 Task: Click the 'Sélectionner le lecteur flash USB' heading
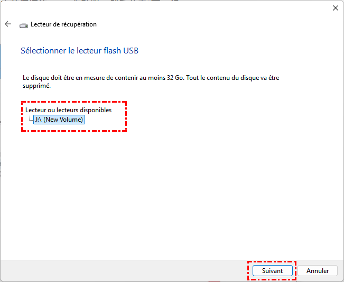click(79, 51)
